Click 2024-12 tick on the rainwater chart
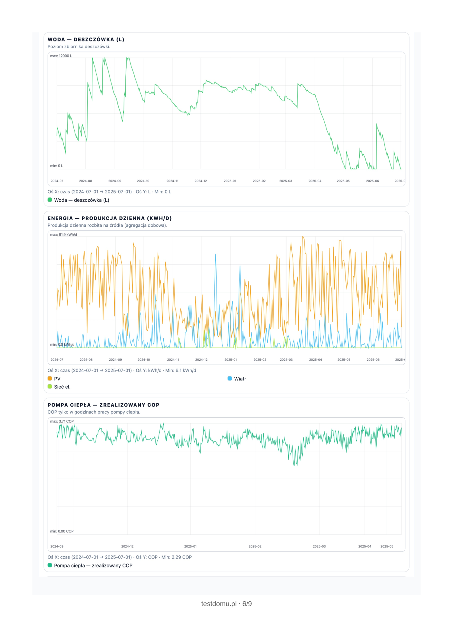The image size is (453, 641). [201, 181]
